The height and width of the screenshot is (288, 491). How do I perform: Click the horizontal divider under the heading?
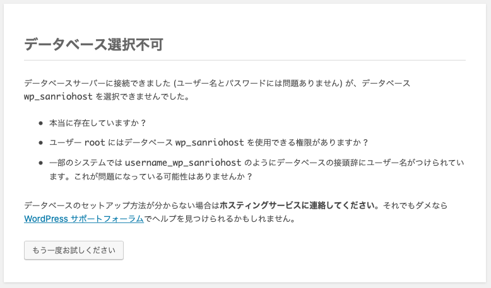(245, 60)
